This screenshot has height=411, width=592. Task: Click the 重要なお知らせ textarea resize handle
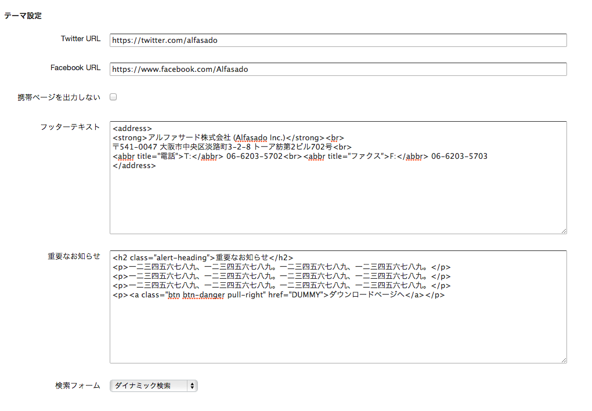coord(564,360)
